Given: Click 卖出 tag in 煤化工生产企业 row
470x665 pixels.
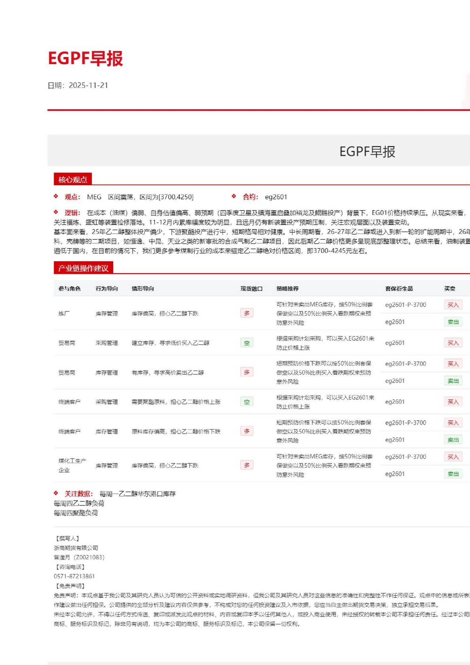Looking at the screenshot, I should [x=453, y=474].
